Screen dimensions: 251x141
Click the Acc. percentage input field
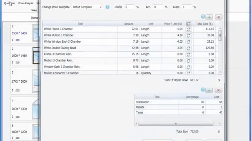point(158,7)
